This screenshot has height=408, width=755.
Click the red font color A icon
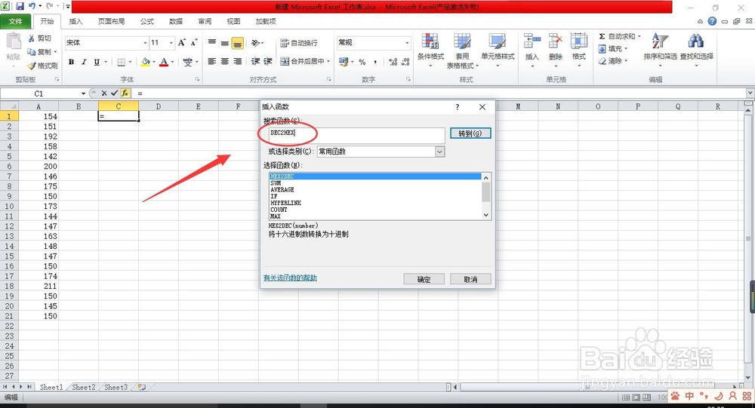click(x=164, y=62)
